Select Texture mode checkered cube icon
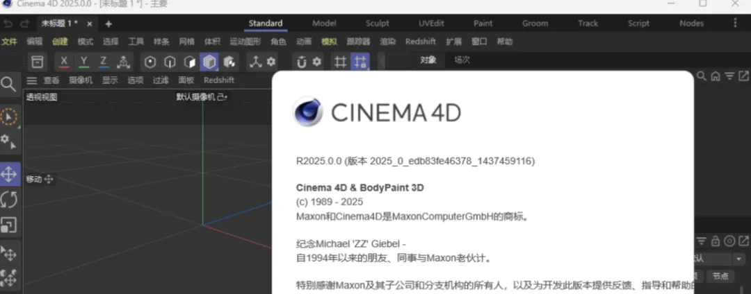751x294 pixels. [x=229, y=62]
